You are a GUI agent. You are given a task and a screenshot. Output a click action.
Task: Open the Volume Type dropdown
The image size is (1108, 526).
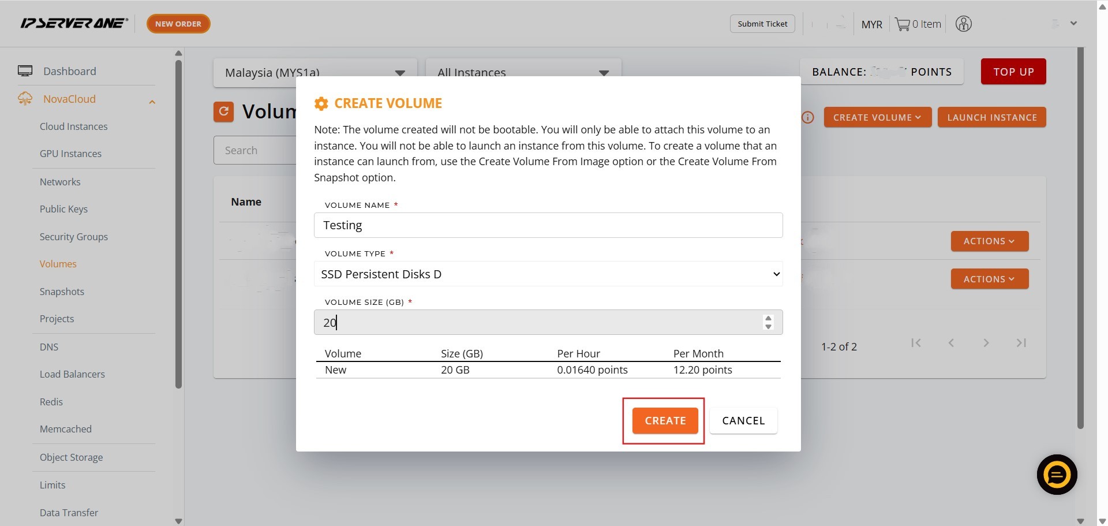(x=548, y=274)
